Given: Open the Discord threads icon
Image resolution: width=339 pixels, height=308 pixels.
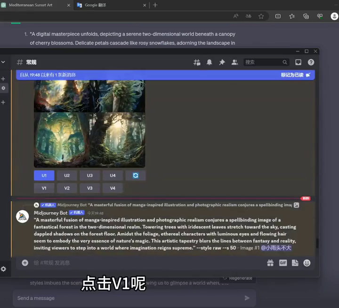Looking at the screenshot, I should point(197,63).
